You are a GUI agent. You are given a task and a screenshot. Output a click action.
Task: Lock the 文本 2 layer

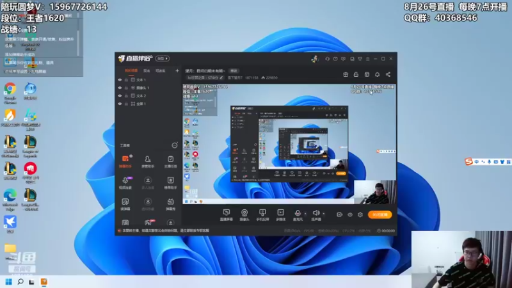point(126,95)
